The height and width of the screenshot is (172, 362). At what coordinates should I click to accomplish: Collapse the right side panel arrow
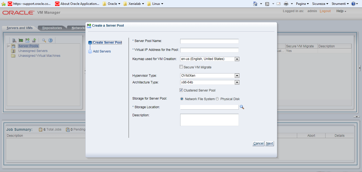(x=360, y=68)
